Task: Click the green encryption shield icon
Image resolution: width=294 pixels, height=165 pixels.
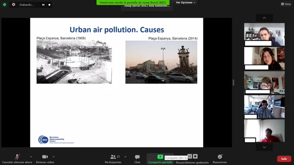Action: 5,4
